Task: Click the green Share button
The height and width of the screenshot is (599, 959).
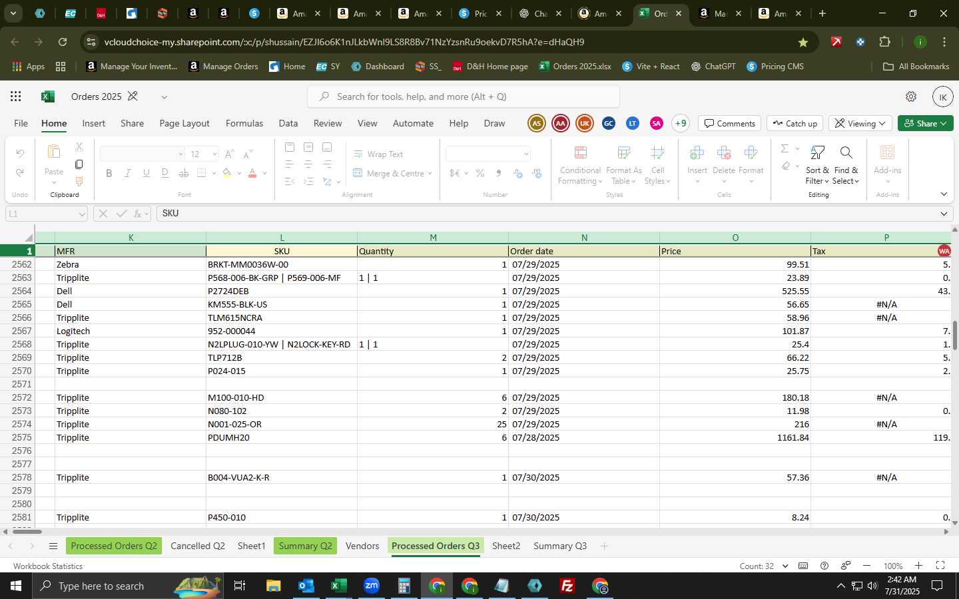Action: (x=925, y=123)
